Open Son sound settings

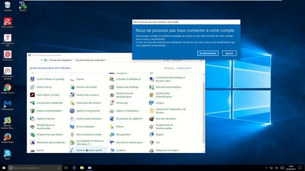tap(154, 142)
